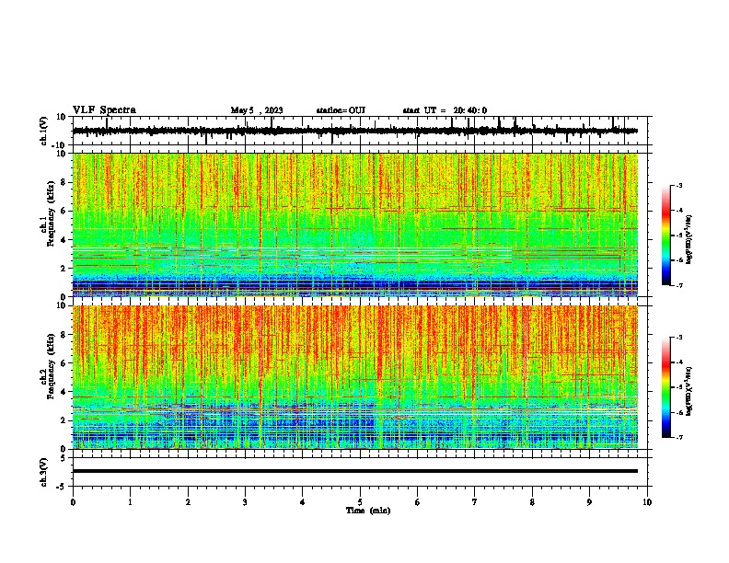The width and height of the screenshot is (729, 563).
Task: Click the ch.3(V) axis label
Action: [x=44, y=473]
